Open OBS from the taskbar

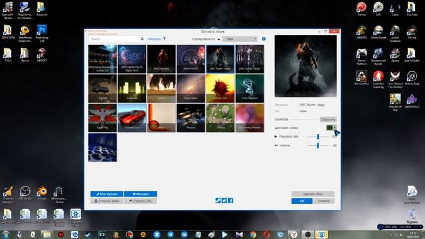[308, 234]
